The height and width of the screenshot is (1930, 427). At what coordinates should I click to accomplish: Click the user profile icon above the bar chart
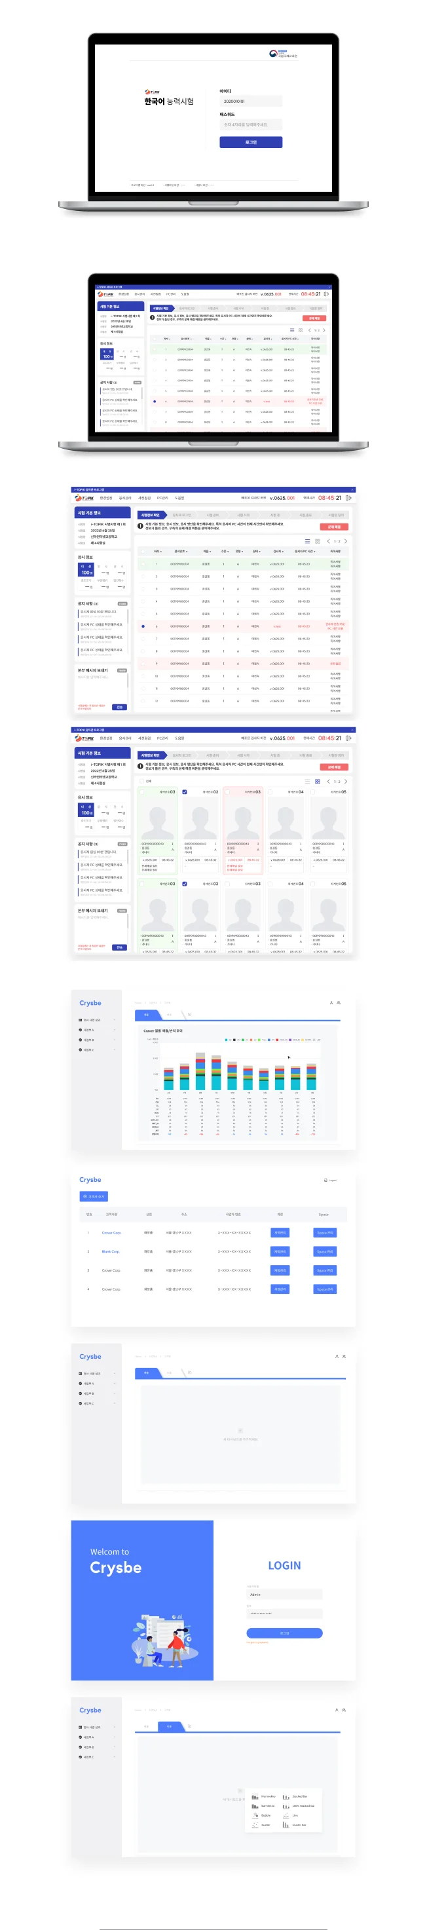pos(331,1003)
